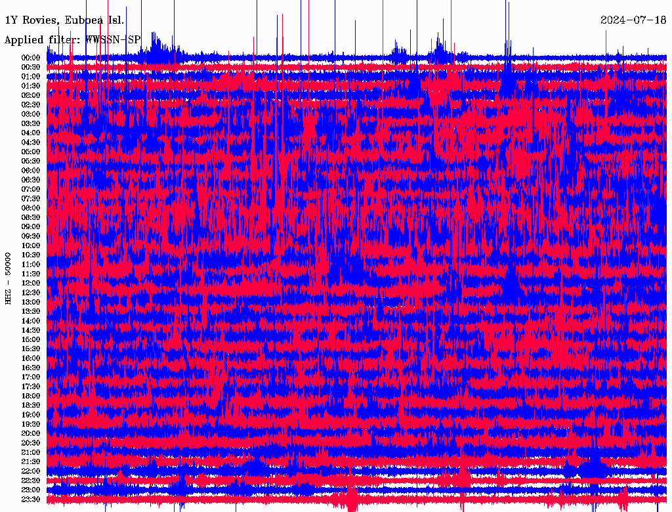
Task: Click the 17:30 time label
Action: 31,387
